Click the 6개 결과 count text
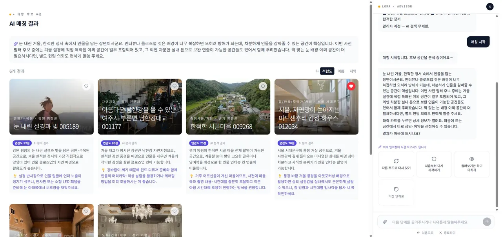Image resolution: width=502 pixels, height=237 pixels. (x=17, y=71)
